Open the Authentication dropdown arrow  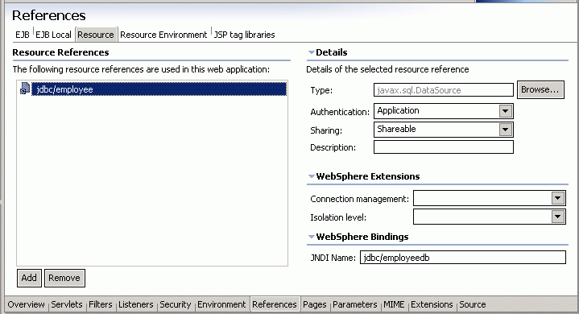point(505,110)
